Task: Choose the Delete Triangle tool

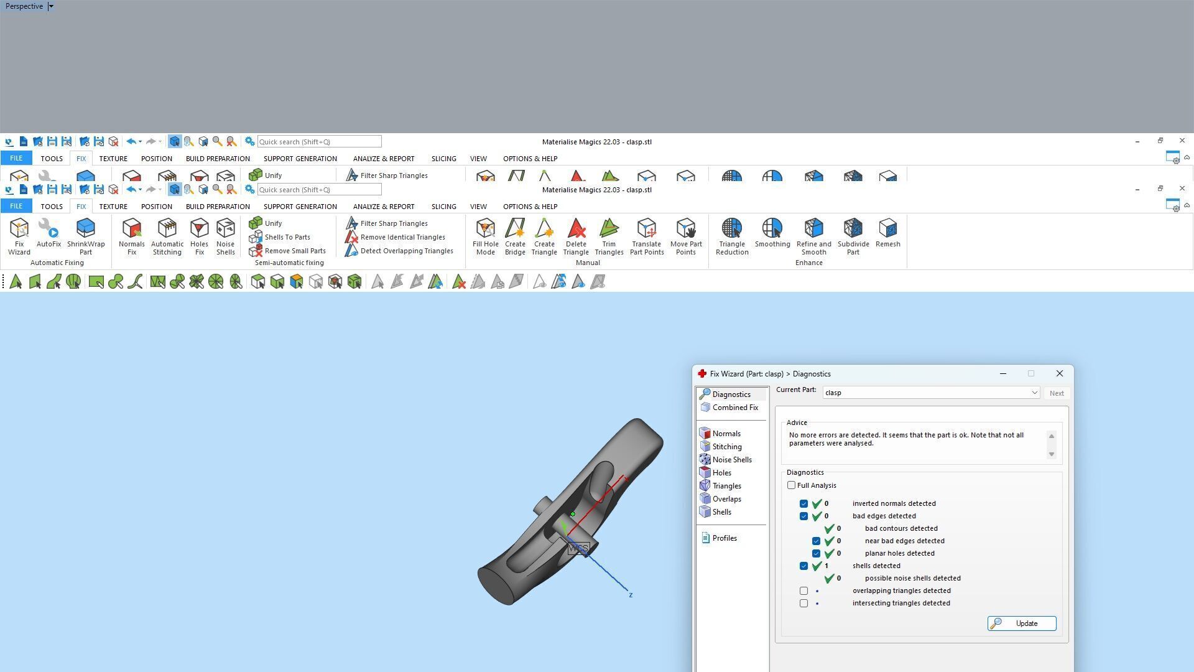Action: 576,235
